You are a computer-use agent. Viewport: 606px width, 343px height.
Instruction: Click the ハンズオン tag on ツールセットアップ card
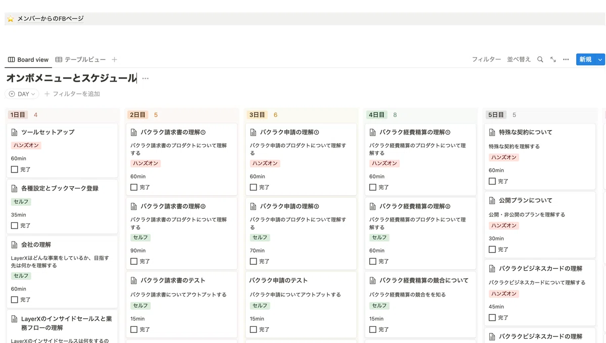pos(25,145)
